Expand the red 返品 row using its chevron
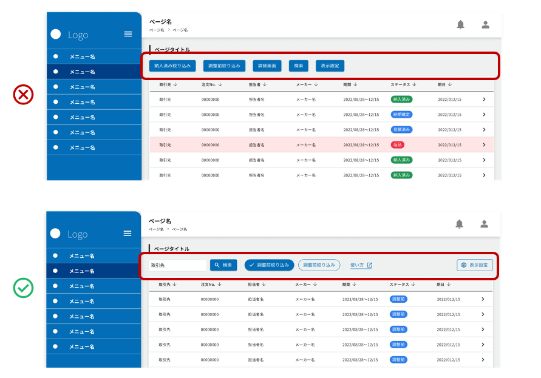Viewport: 541px width, 378px height. (x=484, y=145)
